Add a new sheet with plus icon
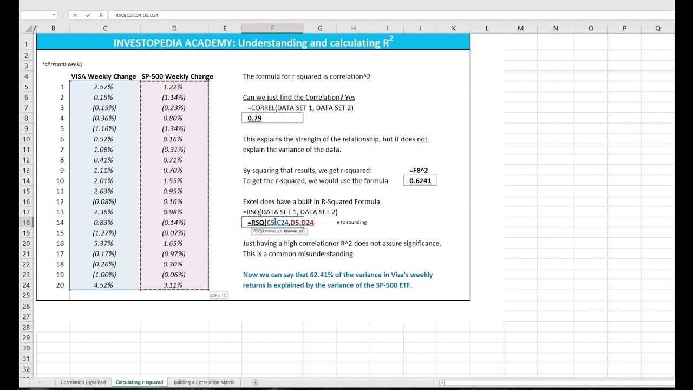 (256, 382)
